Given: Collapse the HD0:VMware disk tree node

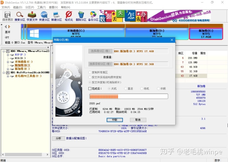Looking at the screenshot, I should 4,51.
